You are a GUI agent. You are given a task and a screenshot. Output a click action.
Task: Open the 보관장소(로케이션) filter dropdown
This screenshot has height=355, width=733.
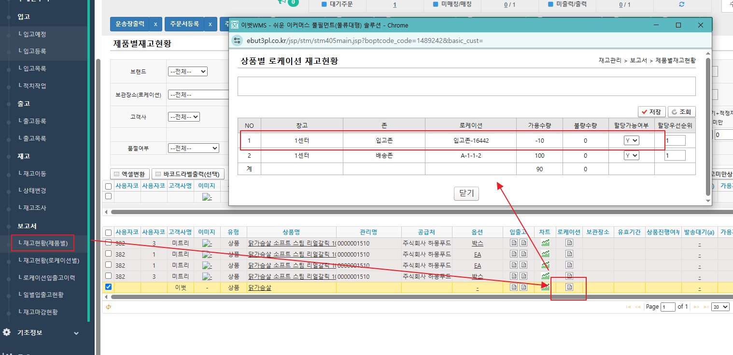198,95
